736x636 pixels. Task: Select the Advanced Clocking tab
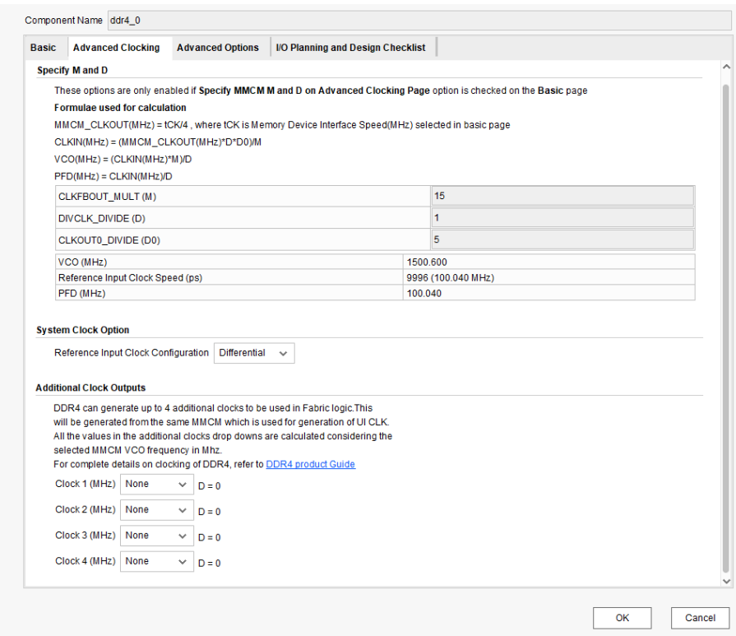tap(116, 48)
